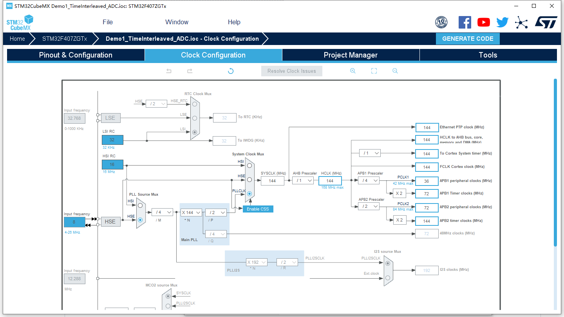Screen dimensions: 564x317
Task: Open the YouTube icon link
Action: pos(484,22)
